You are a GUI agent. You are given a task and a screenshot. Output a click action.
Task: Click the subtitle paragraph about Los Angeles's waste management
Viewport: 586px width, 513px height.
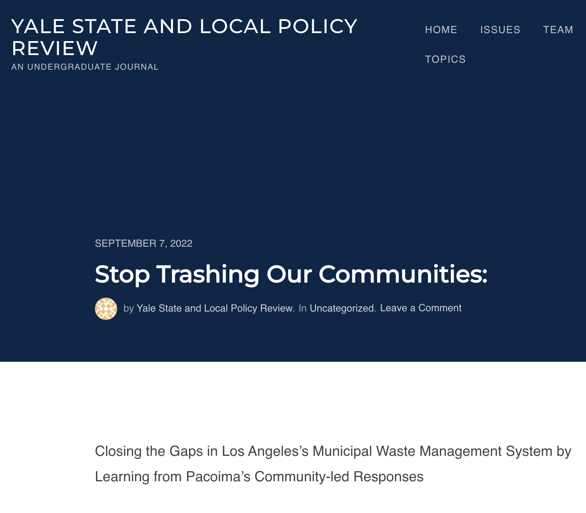coord(333,464)
